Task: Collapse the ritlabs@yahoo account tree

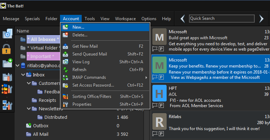Action: pyautogui.click(x=17, y=65)
